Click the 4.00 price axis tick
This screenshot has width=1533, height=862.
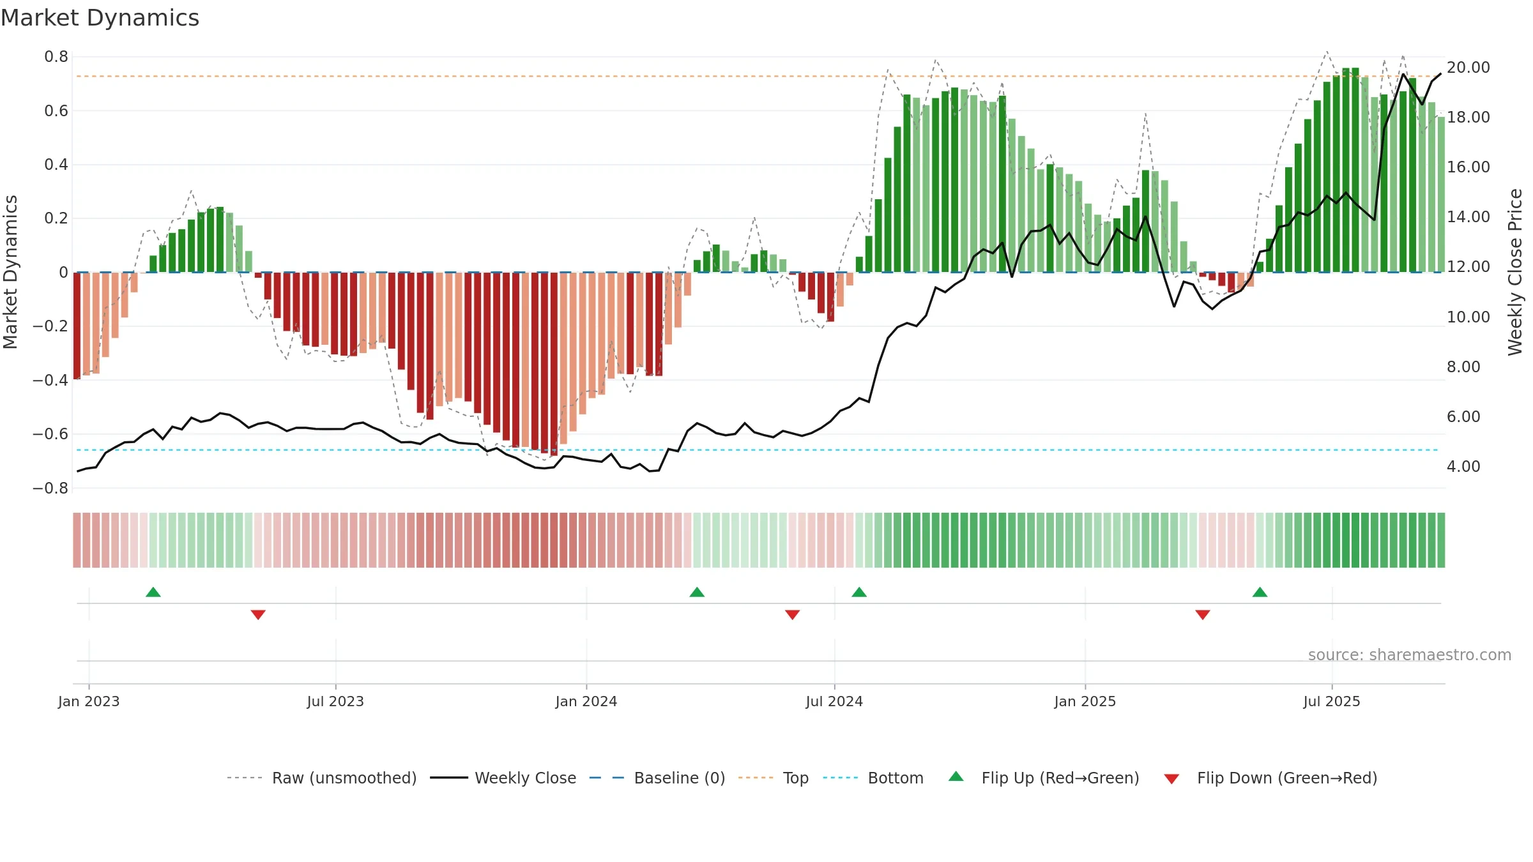[1463, 466]
